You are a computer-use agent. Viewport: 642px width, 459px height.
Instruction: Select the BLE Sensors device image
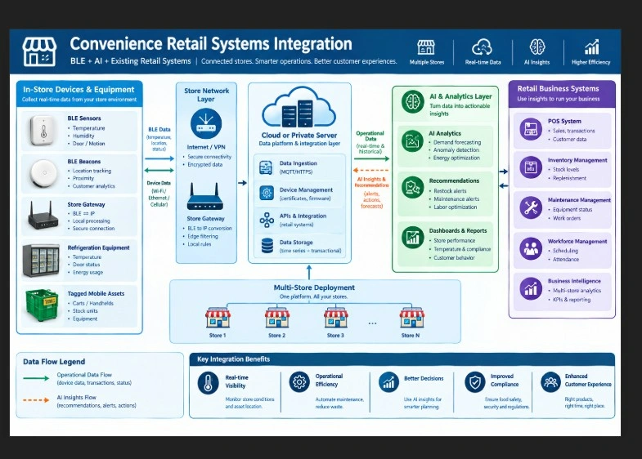43,131
